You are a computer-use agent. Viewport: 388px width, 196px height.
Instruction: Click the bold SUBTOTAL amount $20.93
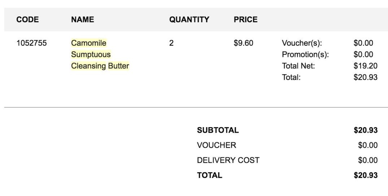tap(366, 130)
